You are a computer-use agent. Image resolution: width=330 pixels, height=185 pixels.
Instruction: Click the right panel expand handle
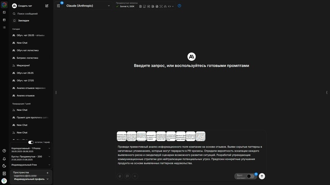click(x=327, y=92)
